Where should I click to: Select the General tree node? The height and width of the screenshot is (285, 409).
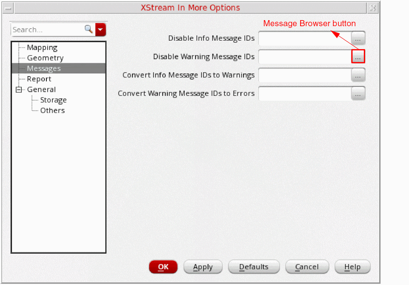coord(41,89)
